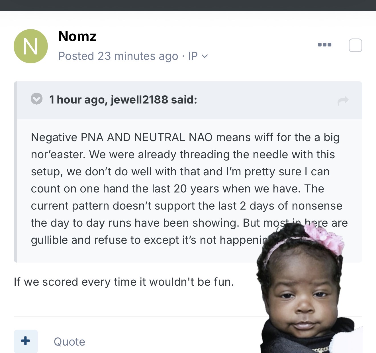Click the Posted 23 minutes ago timestamp

tap(118, 56)
